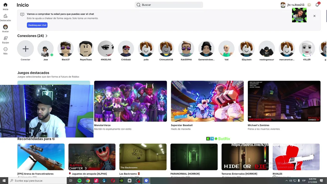Open the Arena de francotiradores thumbnail
327x184 pixels.
tap(41, 157)
